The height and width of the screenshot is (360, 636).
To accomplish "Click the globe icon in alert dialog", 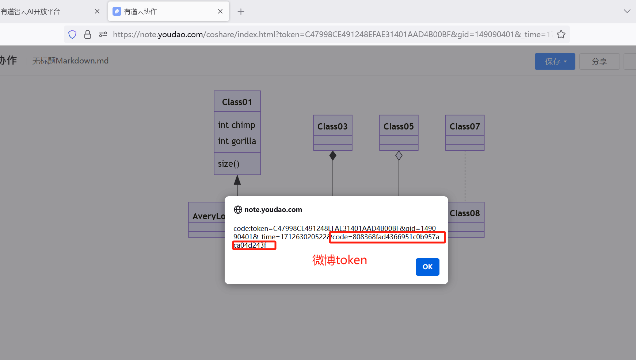I will (238, 210).
